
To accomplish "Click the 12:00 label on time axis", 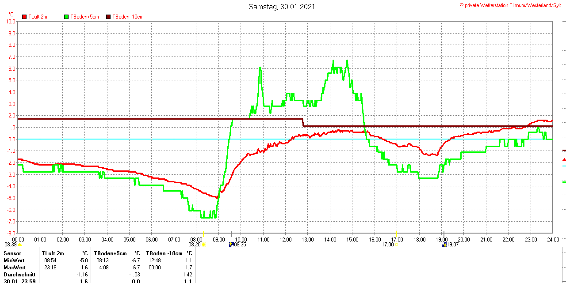I will tap(285, 239).
